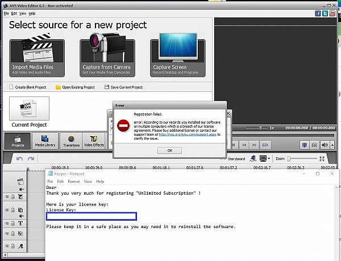Take a snapshot with the camera icon
The image size is (341, 261).
coord(314,145)
